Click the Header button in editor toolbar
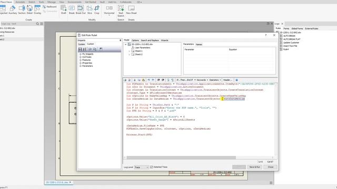Screen dimensions: 337x189 (227, 80)
